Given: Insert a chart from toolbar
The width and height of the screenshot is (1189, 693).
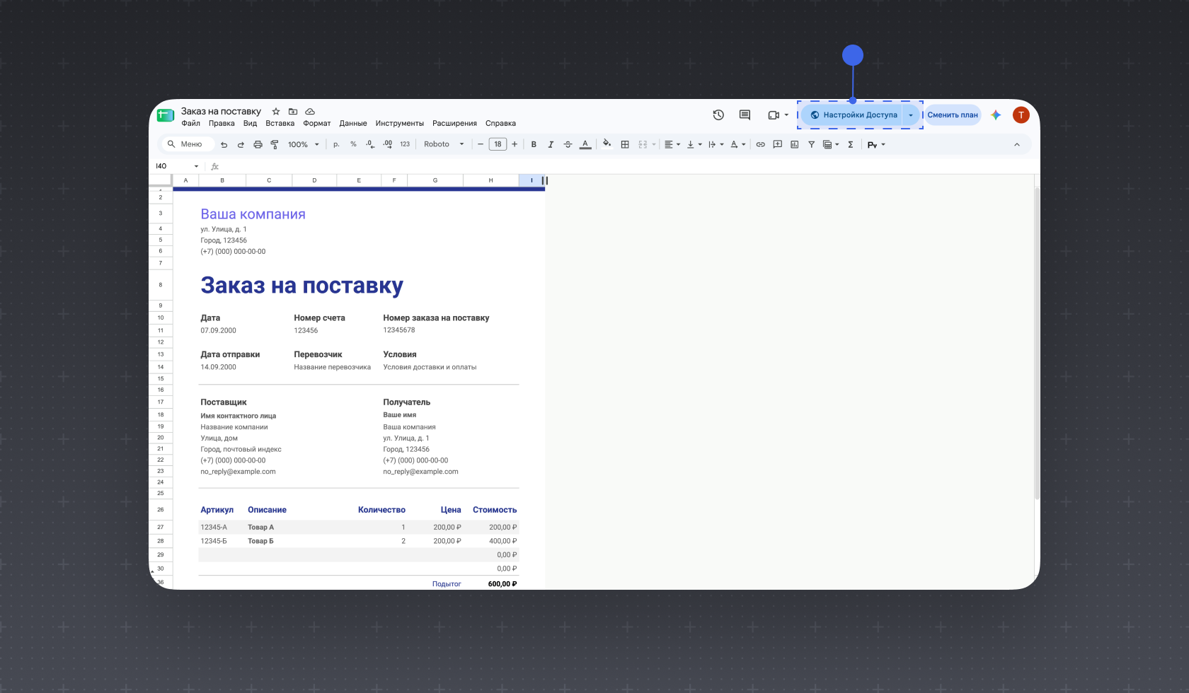Looking at the screenshot, I should pyautogui.click(x=795, y=144).
